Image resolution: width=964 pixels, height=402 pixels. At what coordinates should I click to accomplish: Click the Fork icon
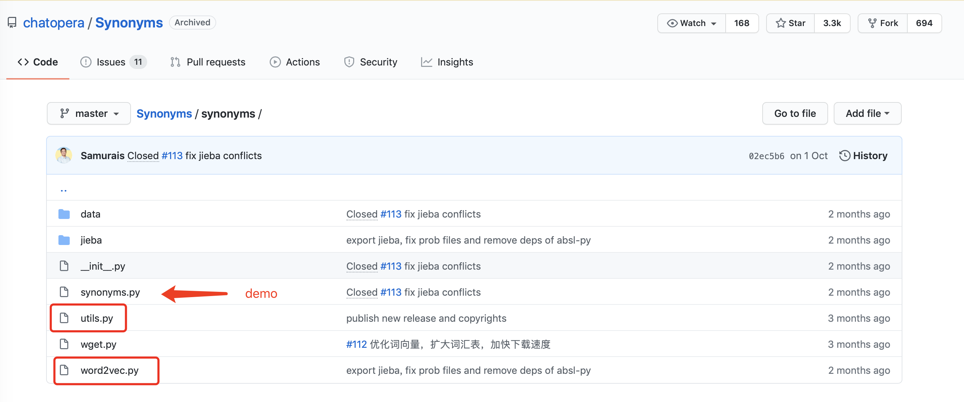(x=872, y=23)
